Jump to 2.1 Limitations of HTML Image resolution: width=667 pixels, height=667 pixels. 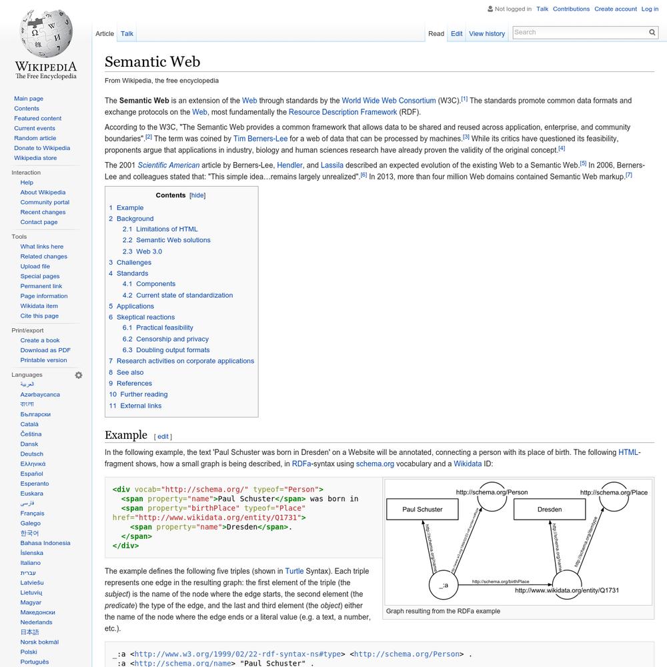point(160,229)
